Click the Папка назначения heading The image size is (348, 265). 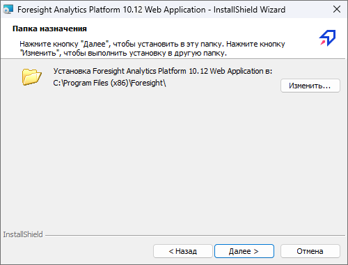coord(49,29)
